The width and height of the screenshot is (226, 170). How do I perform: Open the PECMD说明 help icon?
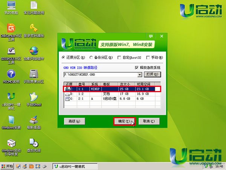(11, 74)
